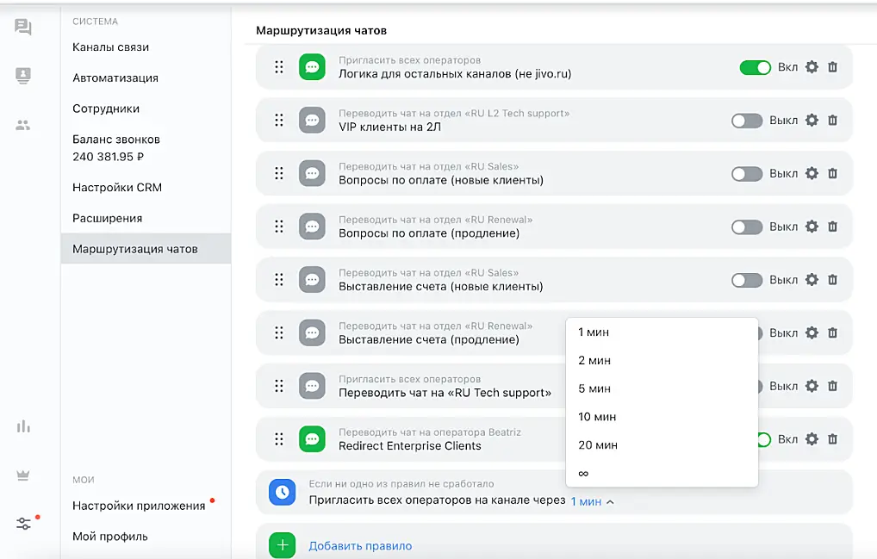Go to Сотрудники menu item
This screenshot has height=559, width=877.
106,109
